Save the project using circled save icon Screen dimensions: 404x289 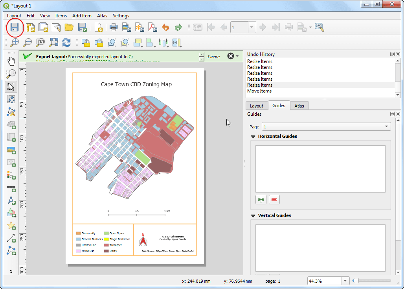[15, 27]
